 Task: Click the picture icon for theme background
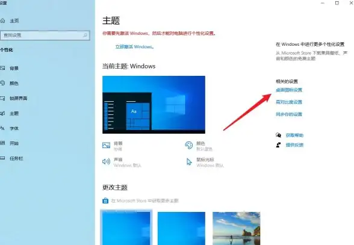pyautogui.click(x=106, y=145)
